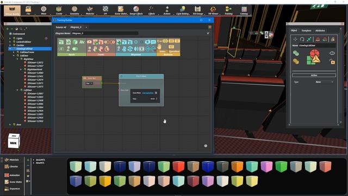The width and height of the screenshot is (348, 196).
Task: Open the Type dropdown set to None
Action: pos(324,82)
